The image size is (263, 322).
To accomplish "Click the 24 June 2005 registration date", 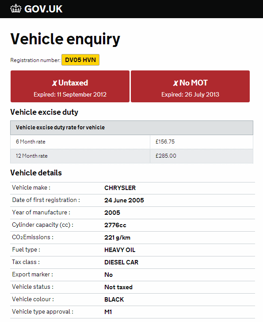I will pyautogui.click(x=124, y=200).
